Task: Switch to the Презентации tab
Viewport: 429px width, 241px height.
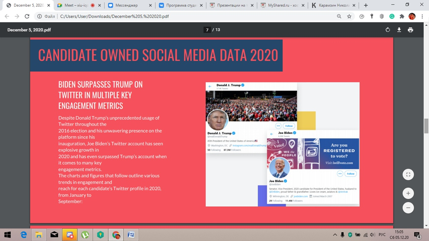Action: click(231, 5)
